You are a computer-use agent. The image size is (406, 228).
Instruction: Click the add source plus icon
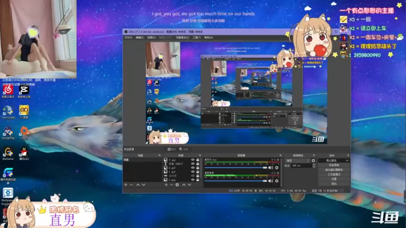pyautogui.click(x=166, y=185)
